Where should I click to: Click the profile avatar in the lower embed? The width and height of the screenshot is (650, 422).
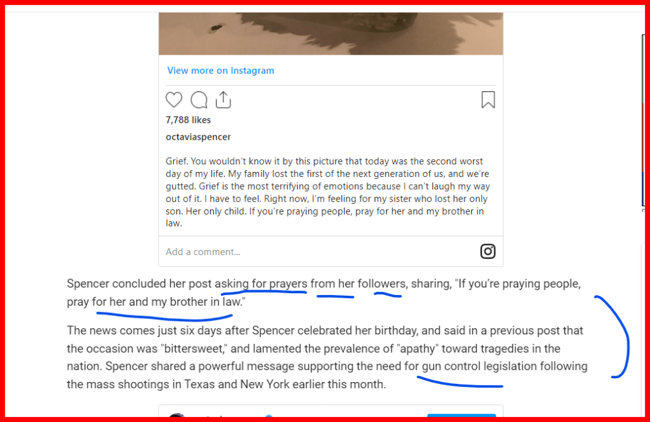177,416
